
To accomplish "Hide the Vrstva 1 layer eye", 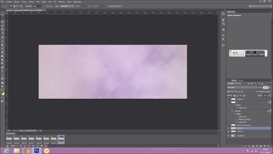I will click(229, 131).
